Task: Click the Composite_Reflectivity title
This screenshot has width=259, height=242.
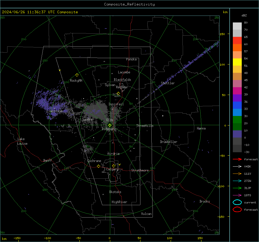Action: pyautogui.click(x=129, y=4)
